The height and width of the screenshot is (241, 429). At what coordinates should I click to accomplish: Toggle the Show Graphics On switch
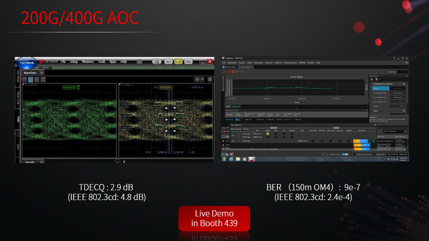pos(237,119)
